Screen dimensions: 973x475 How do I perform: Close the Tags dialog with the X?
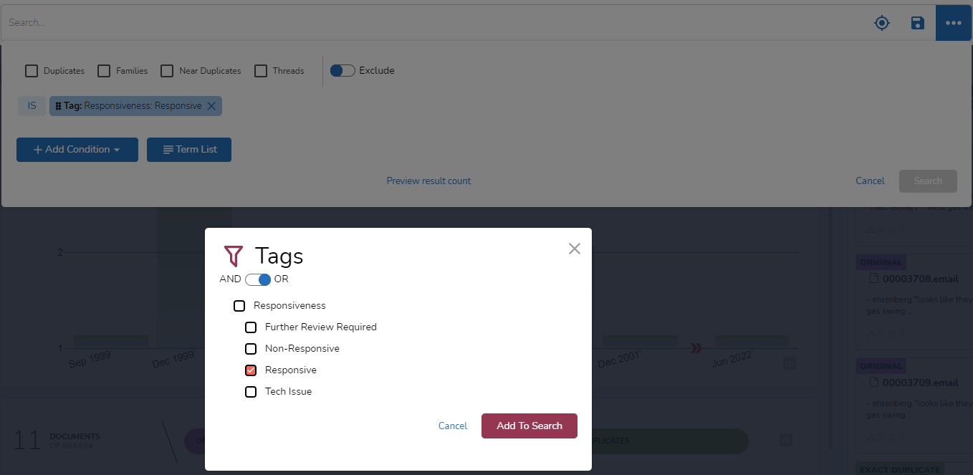pos(575,249)
